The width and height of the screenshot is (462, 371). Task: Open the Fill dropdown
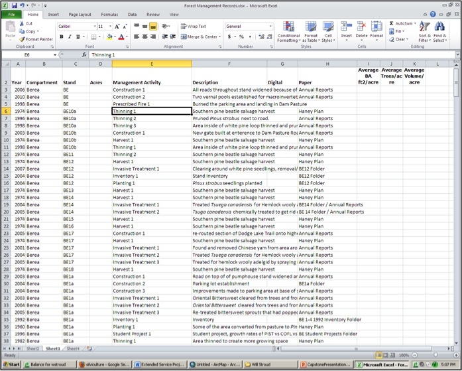(396, 31)
